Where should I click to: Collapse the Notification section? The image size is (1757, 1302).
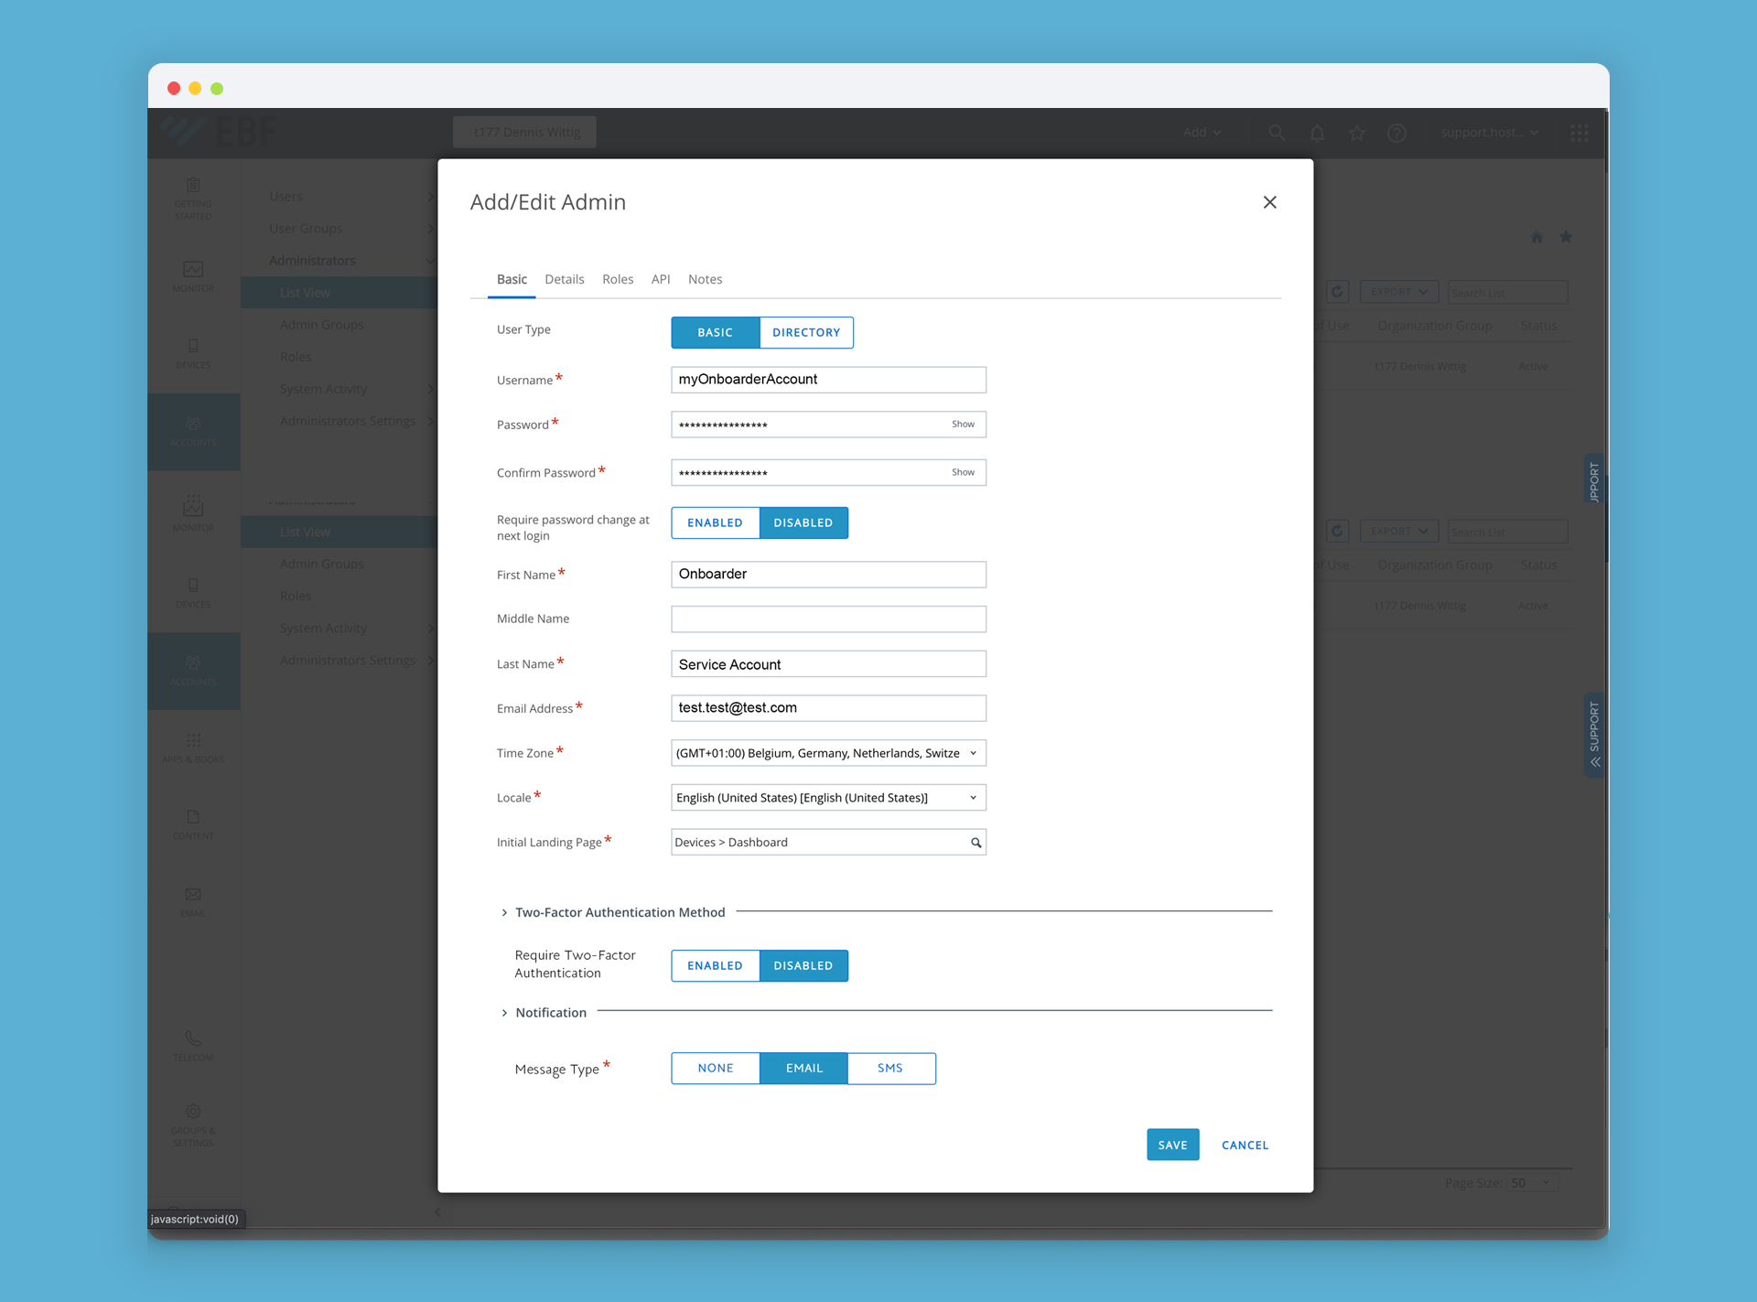504,1013
